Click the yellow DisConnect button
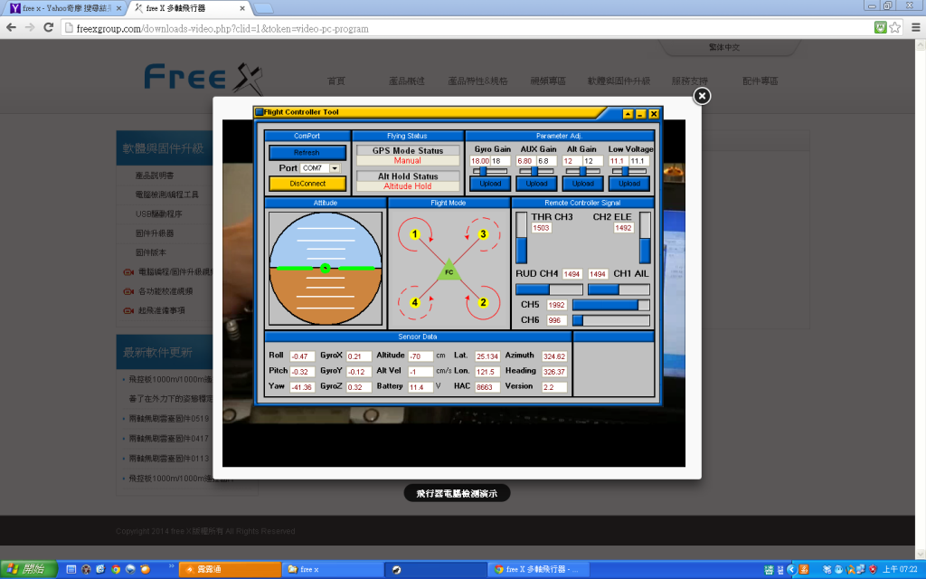 [307, 184]
